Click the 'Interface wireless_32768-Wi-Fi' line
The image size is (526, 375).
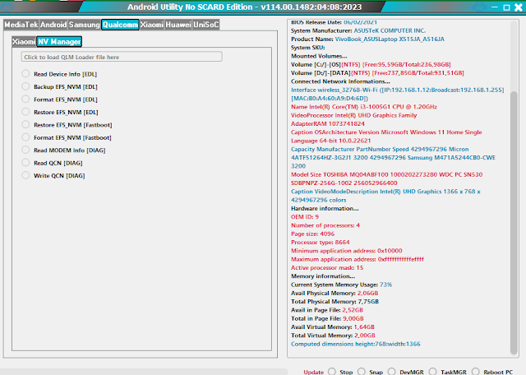coord(398,90)
